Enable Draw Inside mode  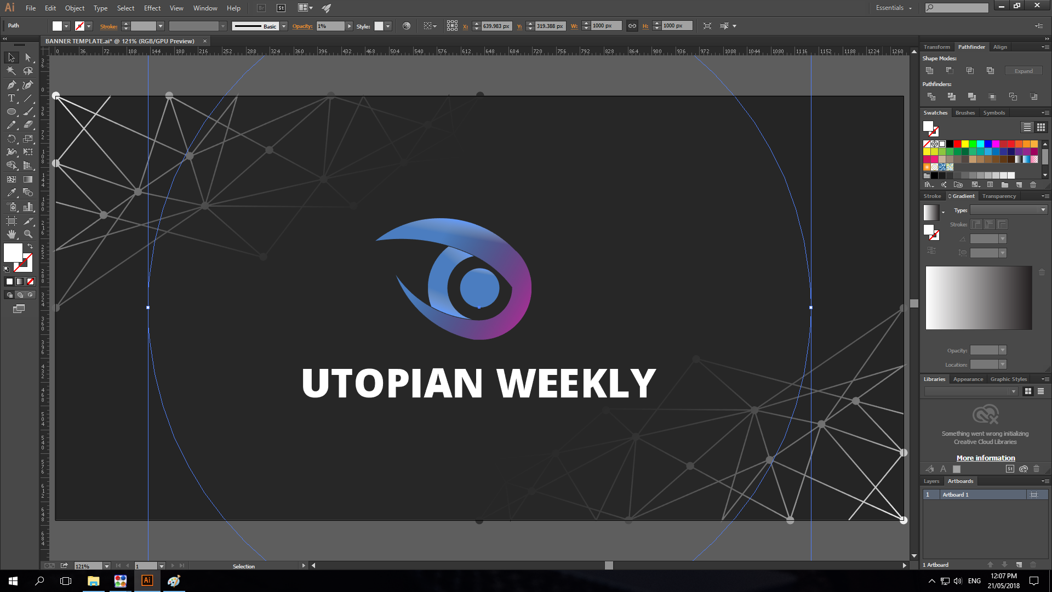tap(31, 295)
